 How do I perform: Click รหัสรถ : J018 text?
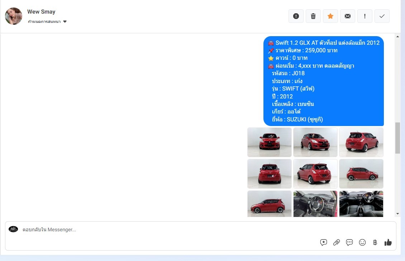(x=288, y=73)
